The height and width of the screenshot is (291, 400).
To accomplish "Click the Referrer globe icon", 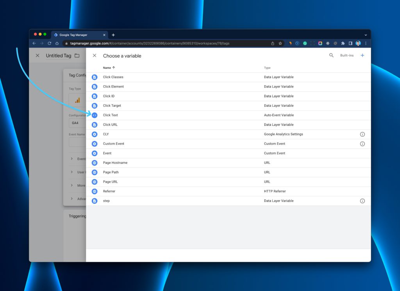I will [x=95, y=191].
